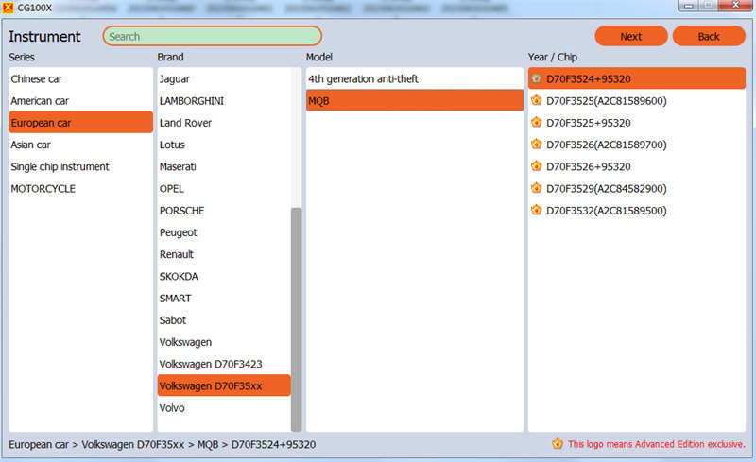
Task: Choose MOTORCYCLE series
Action: pos(80,189)
